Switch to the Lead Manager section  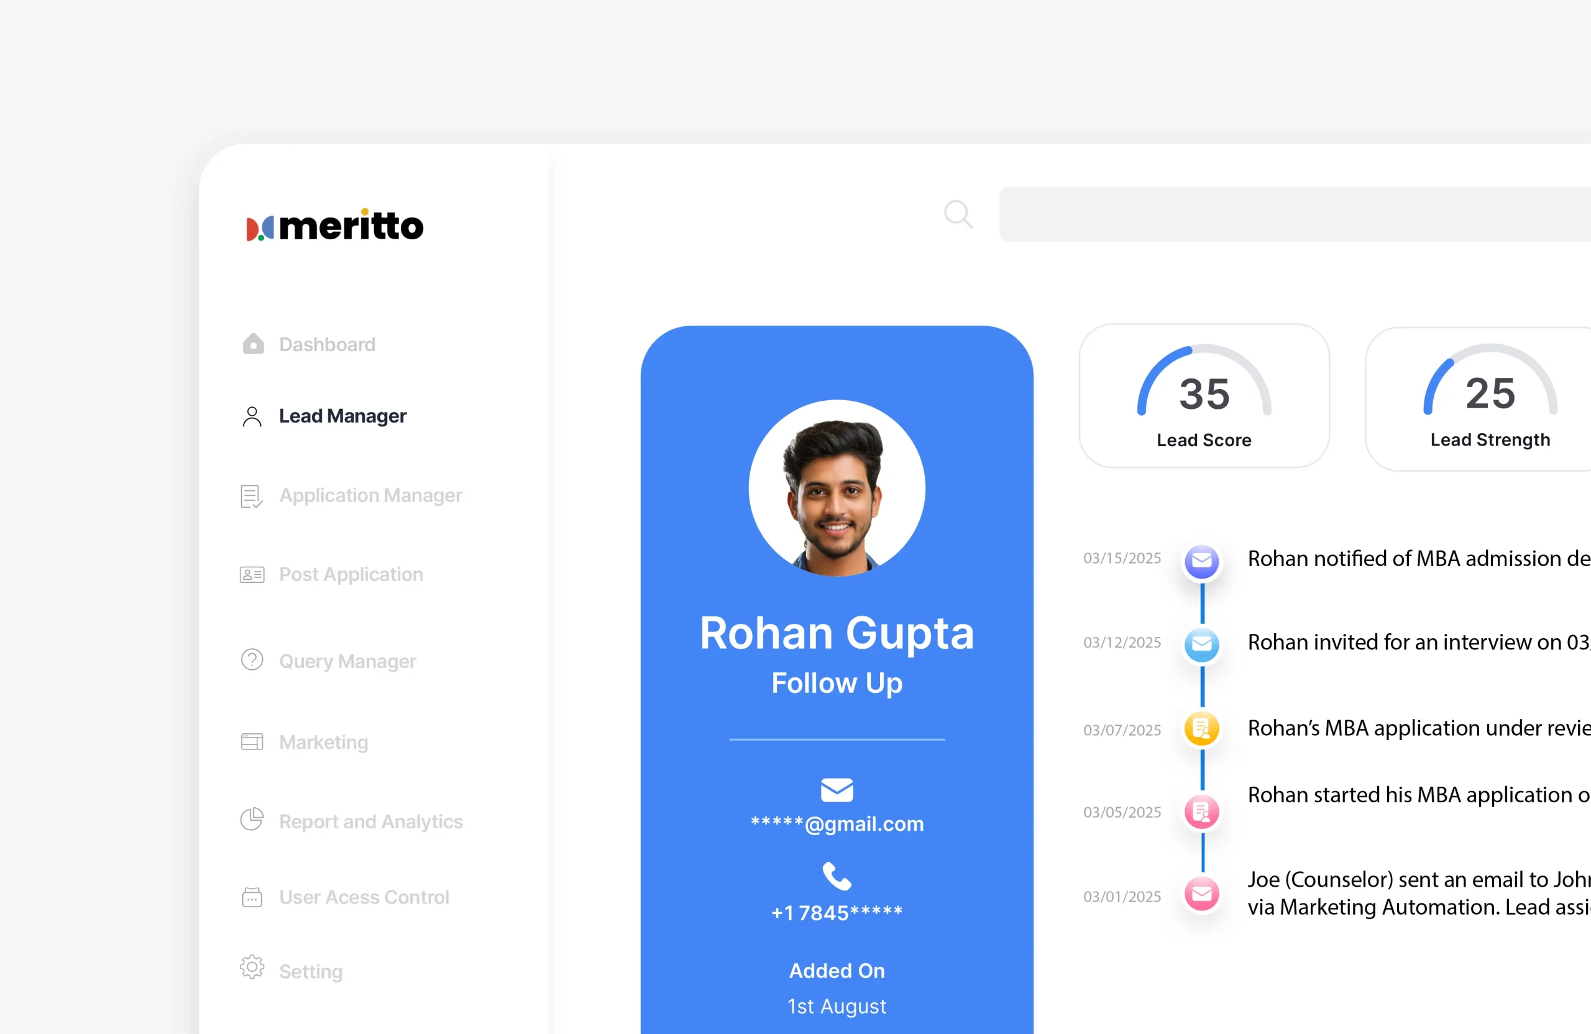point(343,416)
